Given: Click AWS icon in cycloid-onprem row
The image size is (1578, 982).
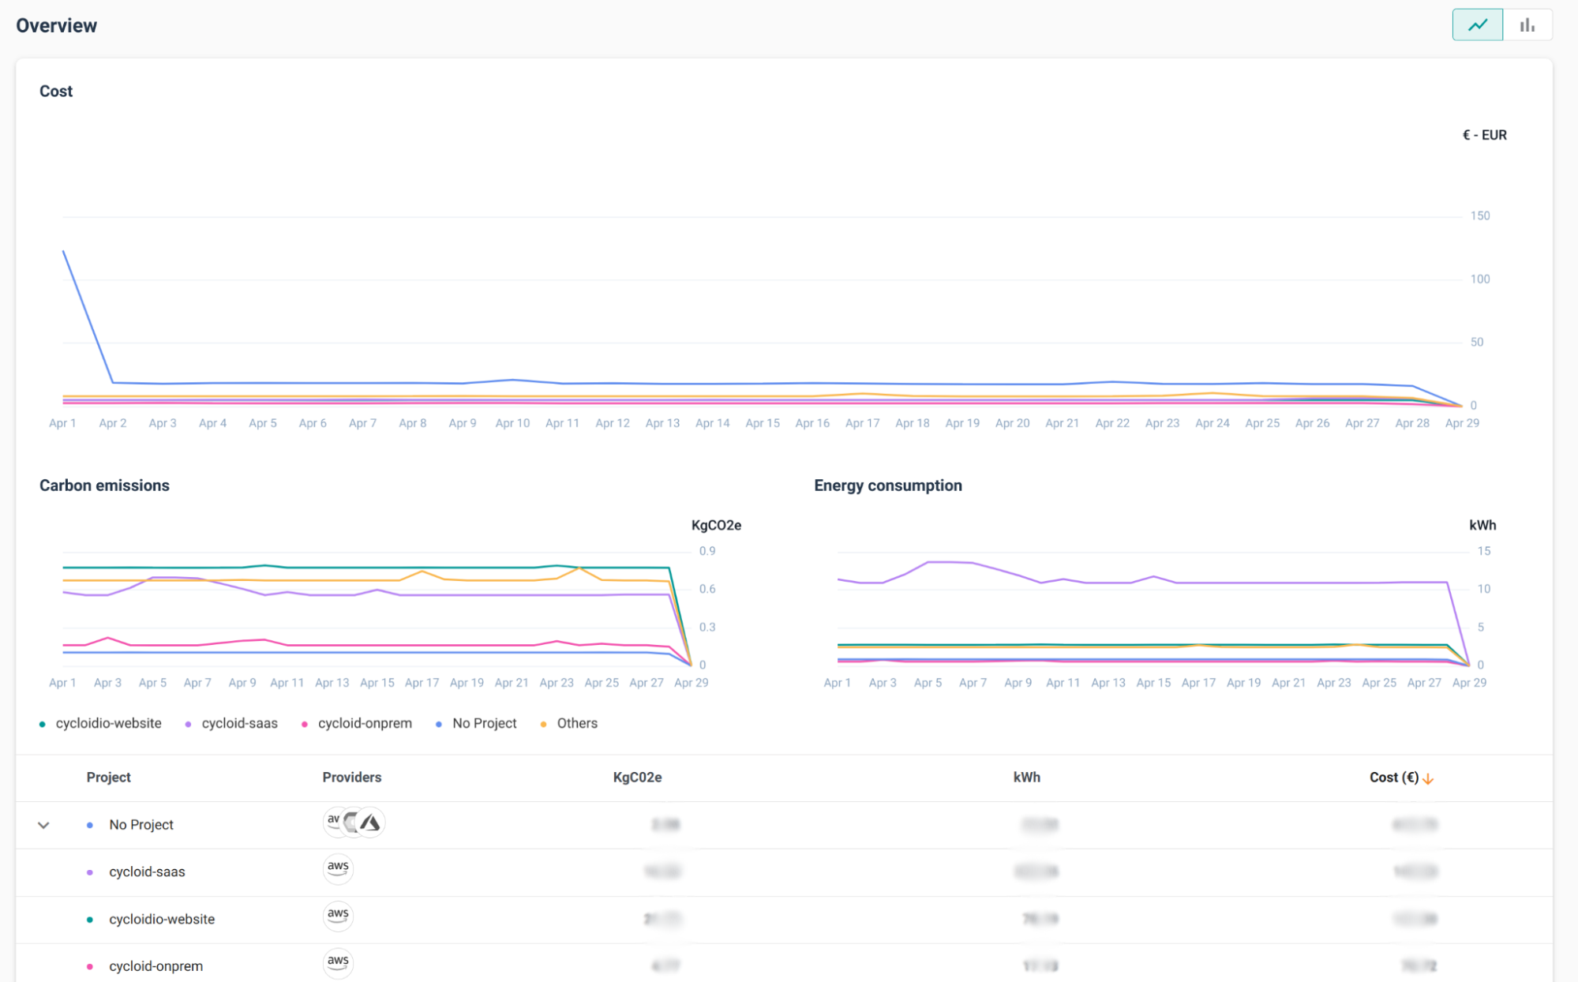Looking at the screenshot, I should (x=338, y=962).
